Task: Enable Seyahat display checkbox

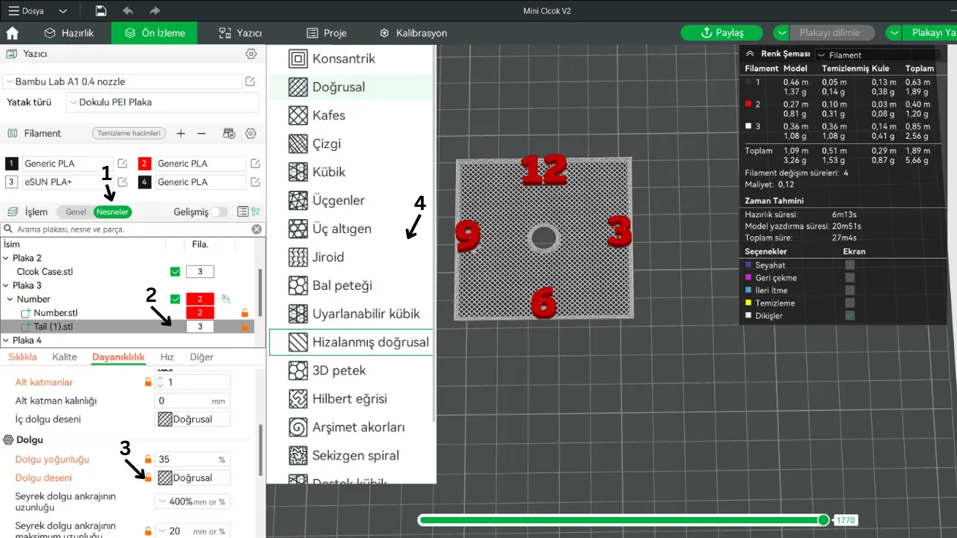Action: 849,265
